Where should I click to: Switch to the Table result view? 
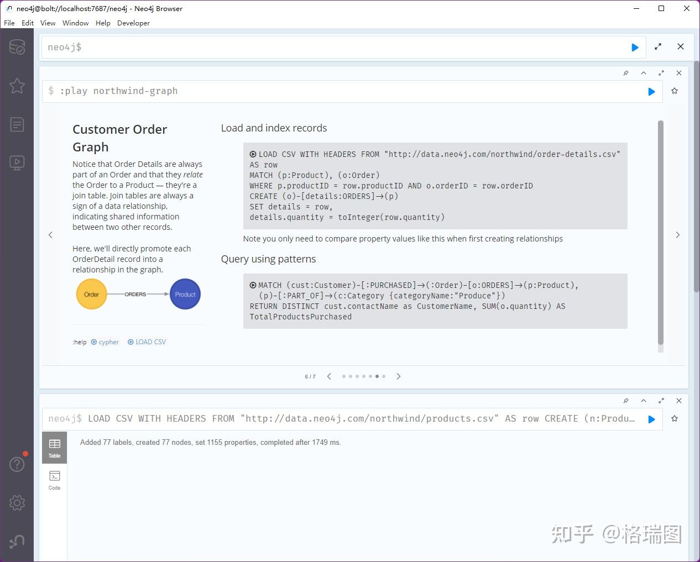point(54,448)
